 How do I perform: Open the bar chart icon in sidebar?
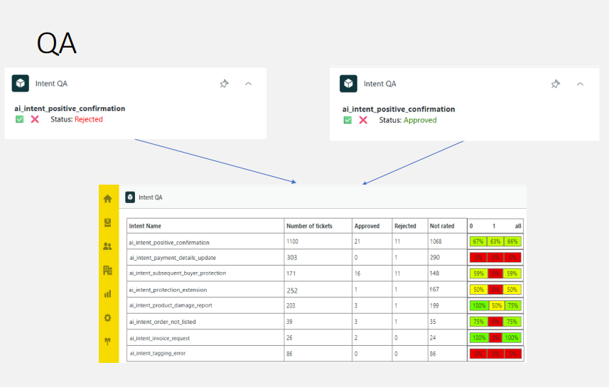click(107, 293)
